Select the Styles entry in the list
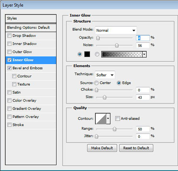 pos(31,19)
